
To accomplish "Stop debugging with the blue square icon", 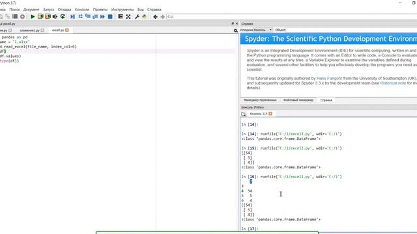I will [x=110, y=17].
